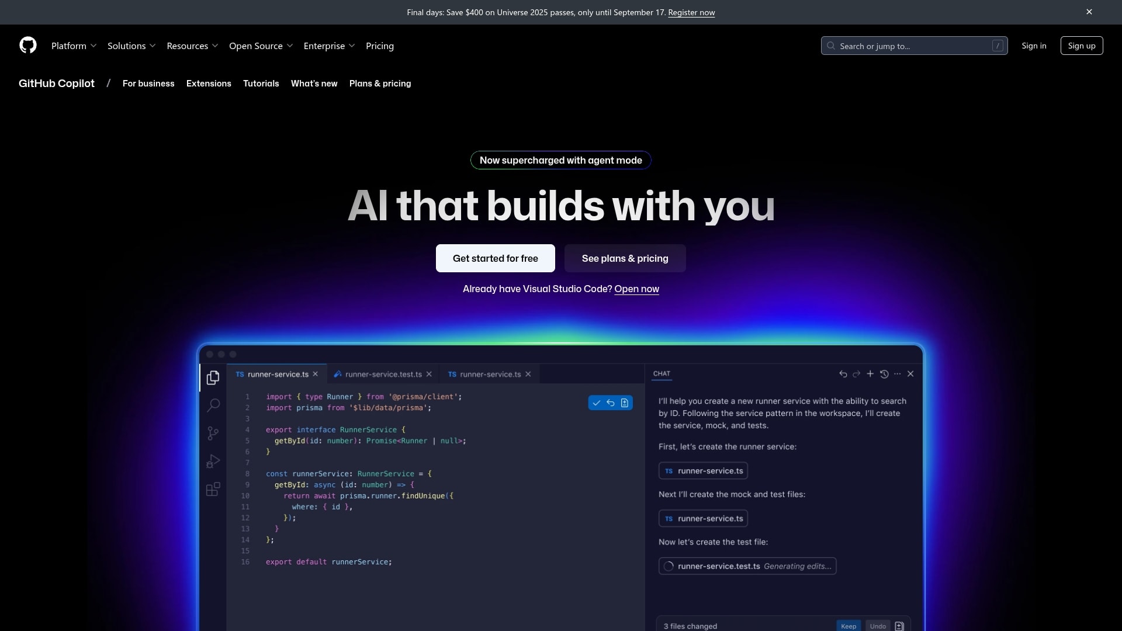Open chat history clock icon
This screenshot has width=1122, height=631.
coord(884,374)
